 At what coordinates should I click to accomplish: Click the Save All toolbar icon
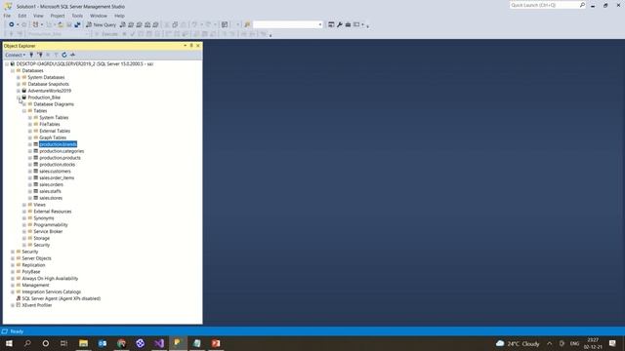pos(77,24)
